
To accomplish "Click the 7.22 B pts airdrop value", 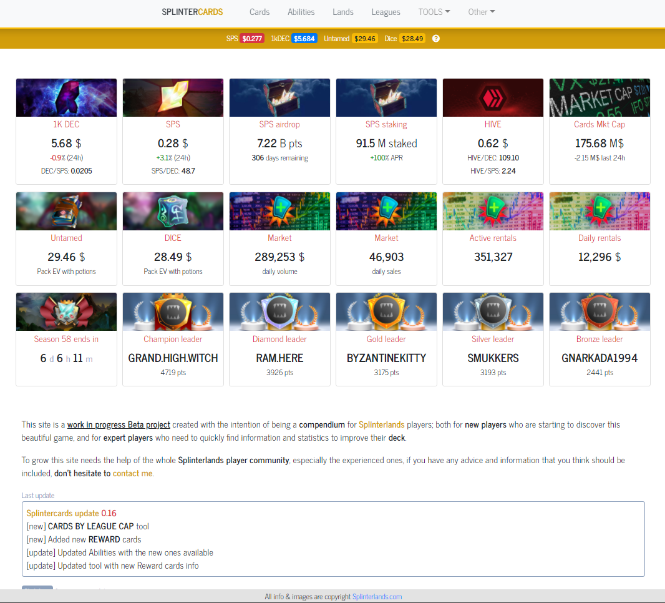I will pyautogui.click(x=279, y=144).
